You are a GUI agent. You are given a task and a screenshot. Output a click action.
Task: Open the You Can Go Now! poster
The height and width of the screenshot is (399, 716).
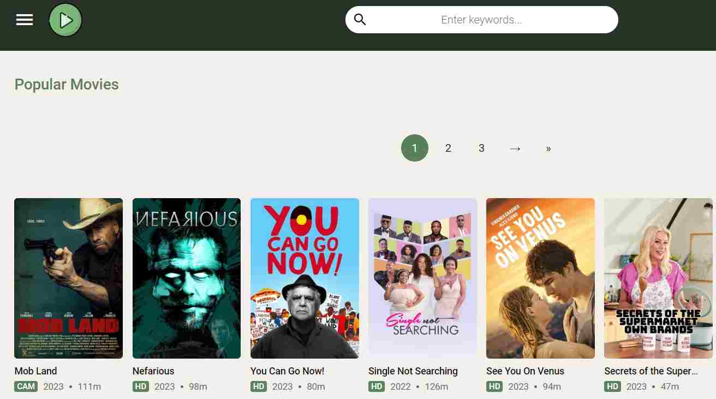(305, 278)
